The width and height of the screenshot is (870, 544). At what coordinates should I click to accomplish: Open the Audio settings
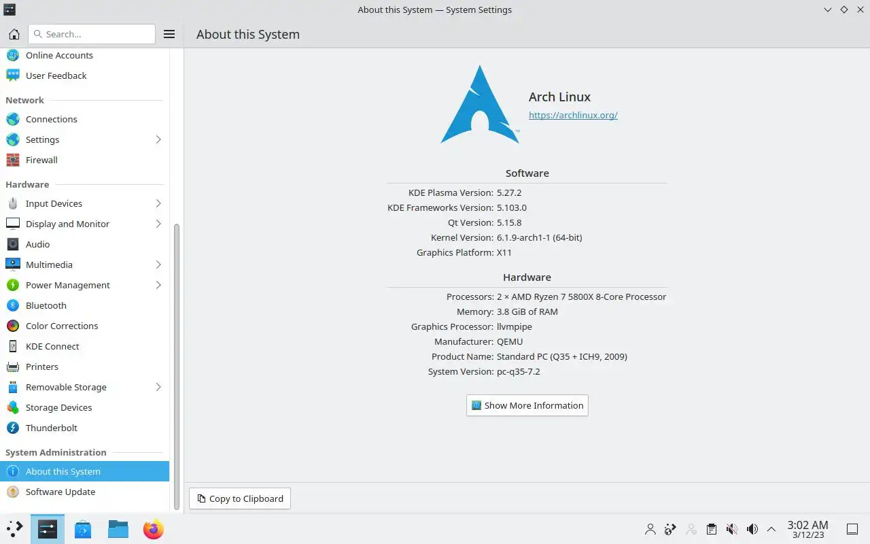tap(84, 244)
